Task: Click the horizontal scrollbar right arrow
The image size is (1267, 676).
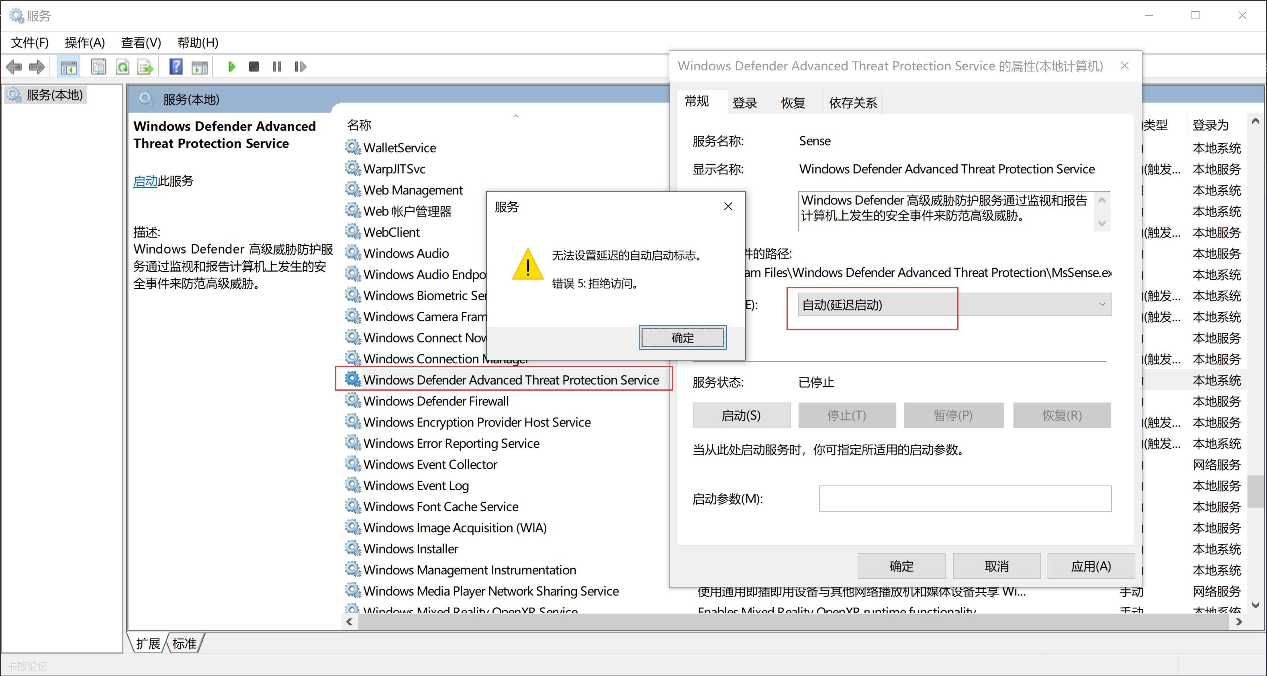Action: click(1238, 622)
